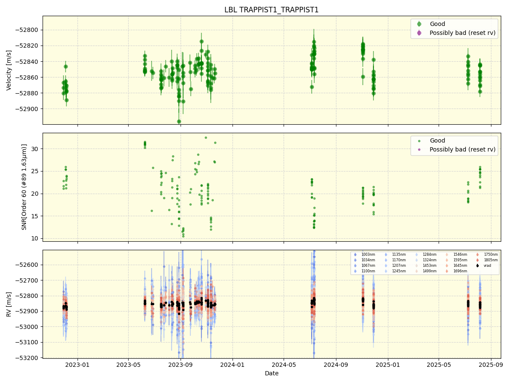Image resolution: width=511 pixels, height=383 pixels.
Task: Click the -53200 RV tick label
Action: pyautogui.click(x=27, y=357)
